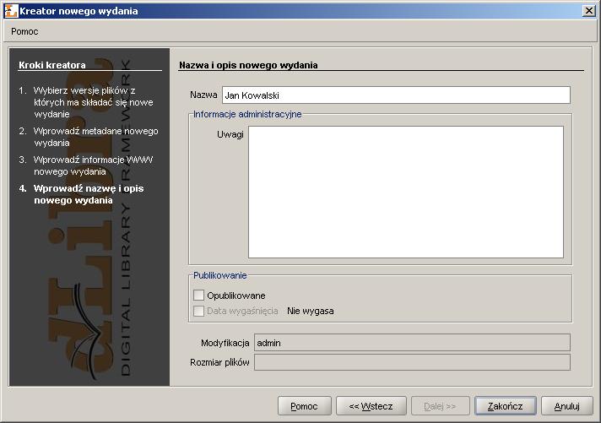Cancel the wizard with Anuluj
The width and height of the screenshot is (601, 423).
(x=567, y=406)
